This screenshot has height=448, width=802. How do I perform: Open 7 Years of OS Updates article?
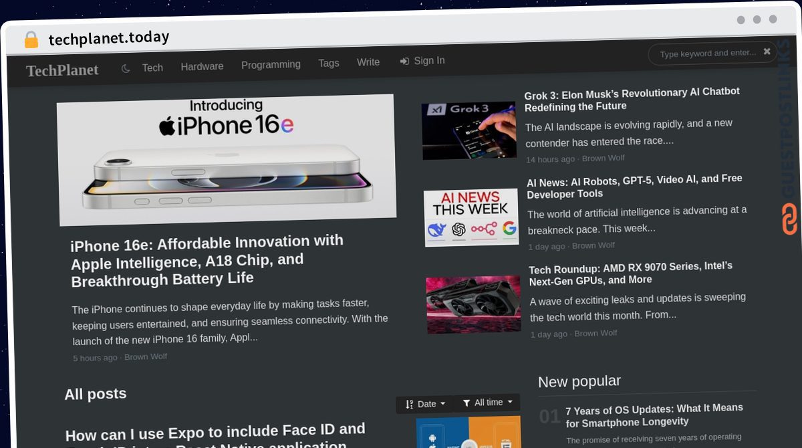tap(654, 415)
